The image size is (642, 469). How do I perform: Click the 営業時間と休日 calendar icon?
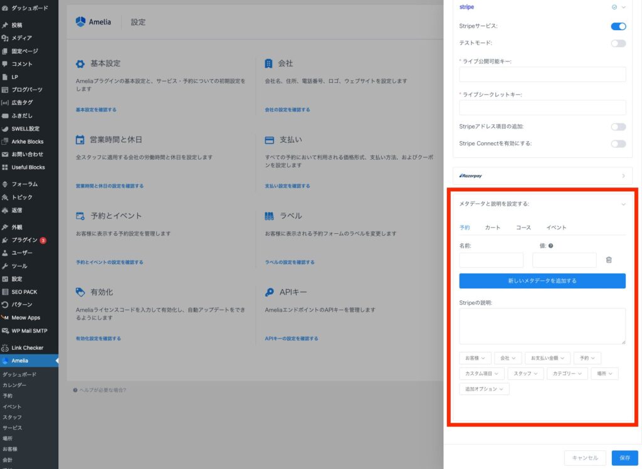pyautogui.click(x=80, y=140)
